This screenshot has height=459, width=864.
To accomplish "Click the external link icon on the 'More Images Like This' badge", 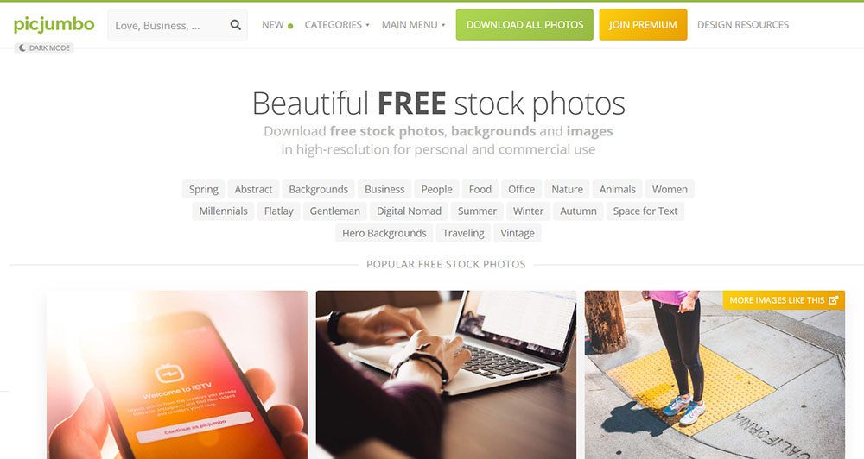I will coord(833,300).
